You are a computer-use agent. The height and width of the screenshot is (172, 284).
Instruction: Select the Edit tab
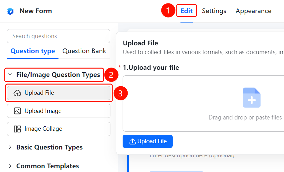186,11
